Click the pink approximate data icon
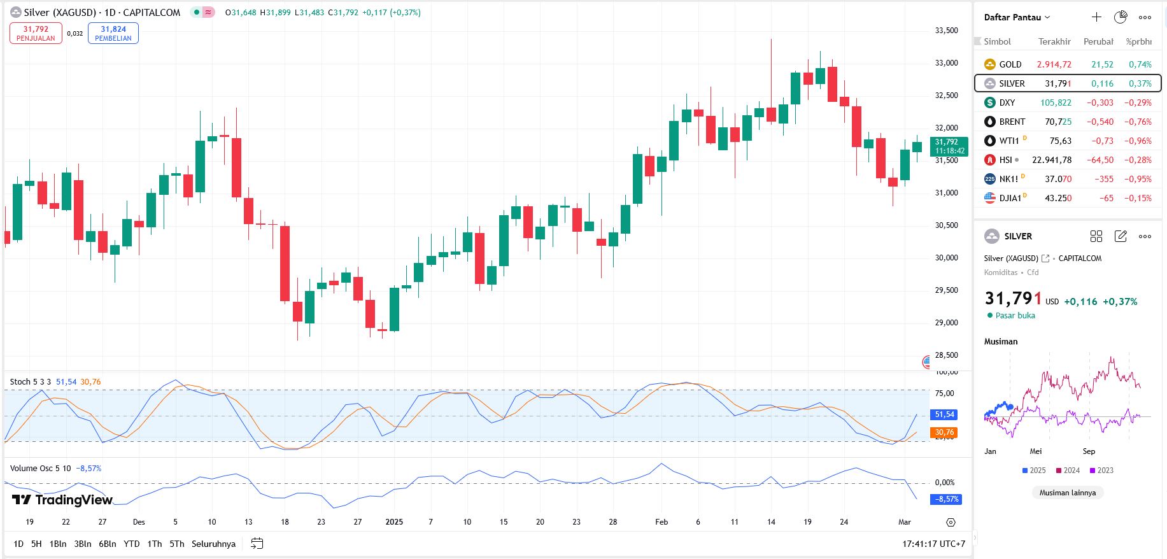1167x559 pixels. tap(208, 12)
